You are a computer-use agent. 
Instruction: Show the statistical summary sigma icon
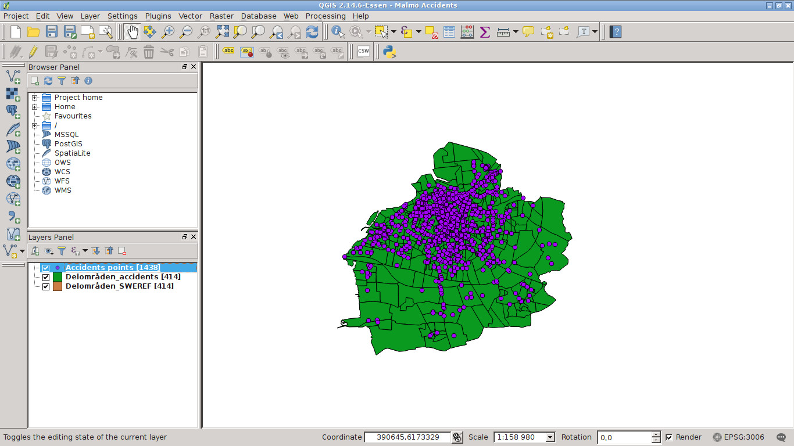coord(485,32)
